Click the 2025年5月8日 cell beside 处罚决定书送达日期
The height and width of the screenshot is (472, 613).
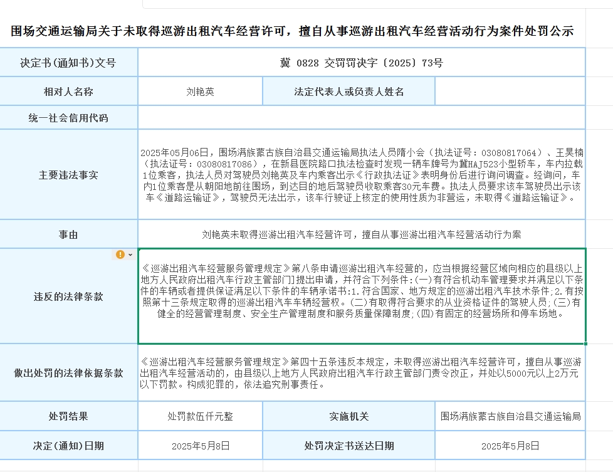[x=510, y=446]
